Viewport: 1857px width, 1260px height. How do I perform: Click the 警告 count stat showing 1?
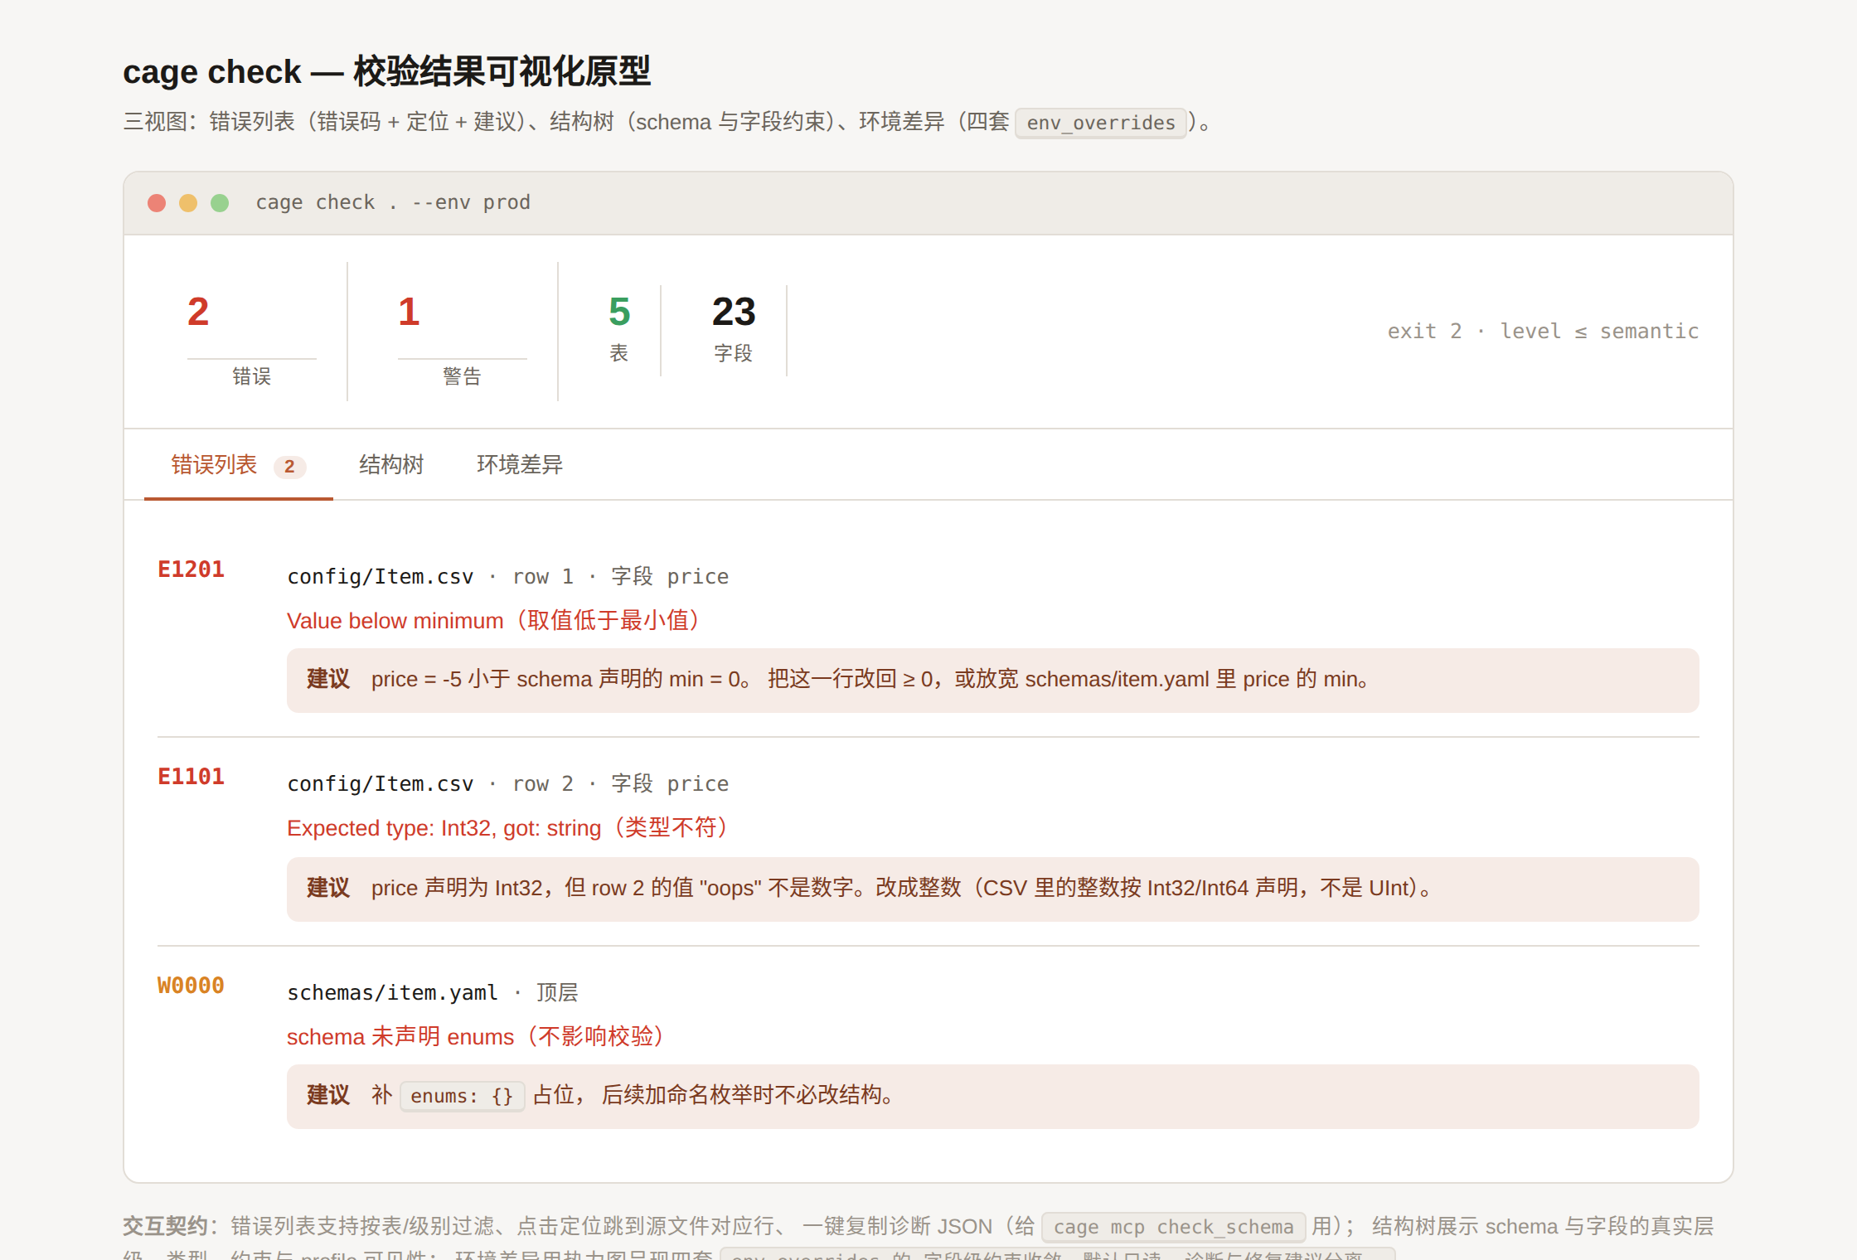coord(463,332)
